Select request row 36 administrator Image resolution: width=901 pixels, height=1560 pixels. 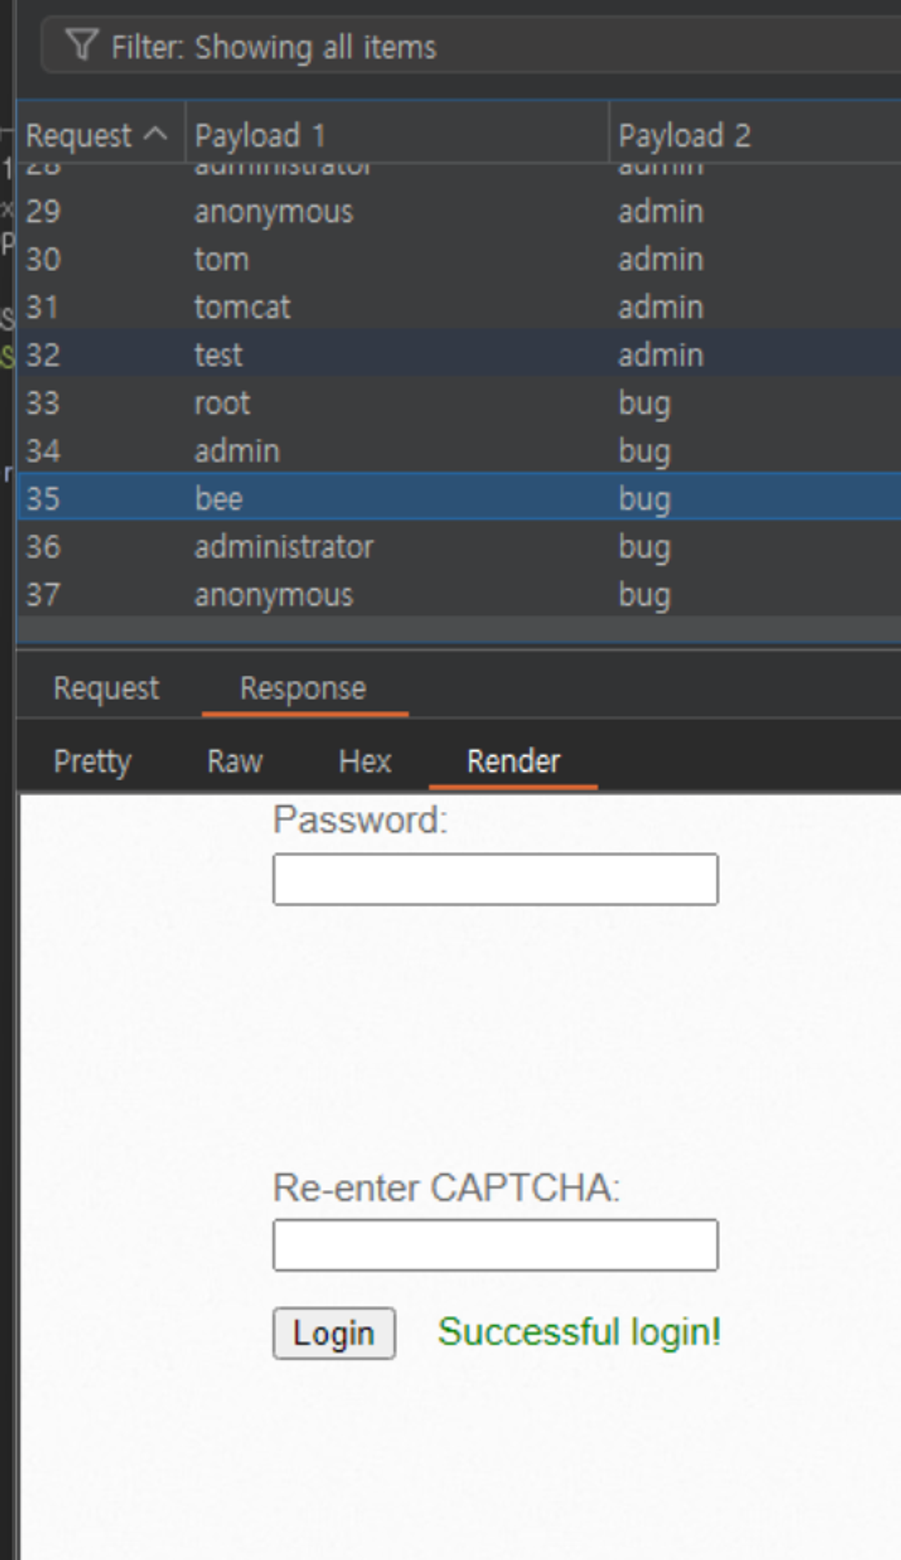[459, 546]
